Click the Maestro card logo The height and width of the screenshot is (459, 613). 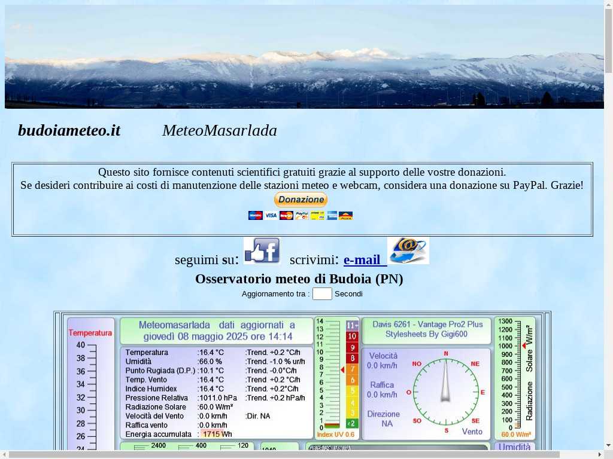pyautogui.click(x=255, y=215)
